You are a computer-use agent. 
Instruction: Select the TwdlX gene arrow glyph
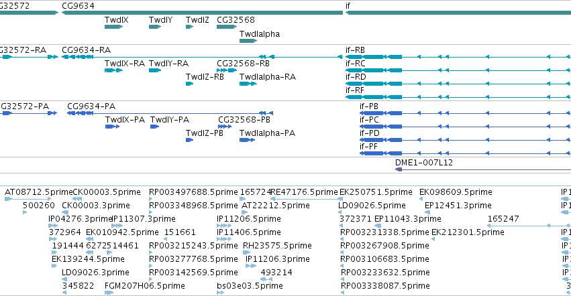click(x=113, y=27)
